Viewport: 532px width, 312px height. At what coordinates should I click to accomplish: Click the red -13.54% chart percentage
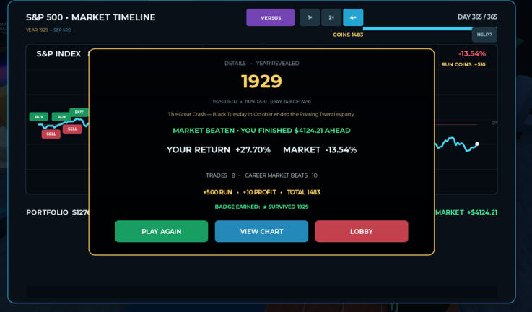pyautogui.click(x=472, y=53)
